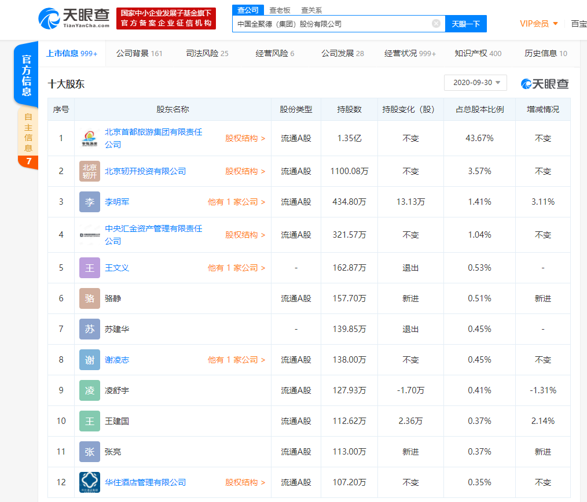Switch to the 上市信息 tab
This screenshot has width=587, height=502.
tap(72, 53)
